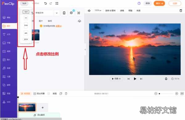
Task: Open the help question-mark icon
Action: tap(139, 3)
